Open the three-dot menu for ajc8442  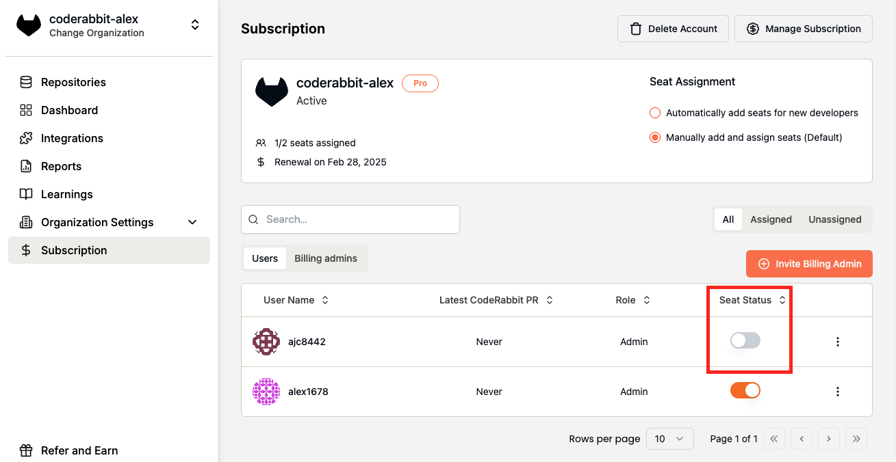point(838,342)
